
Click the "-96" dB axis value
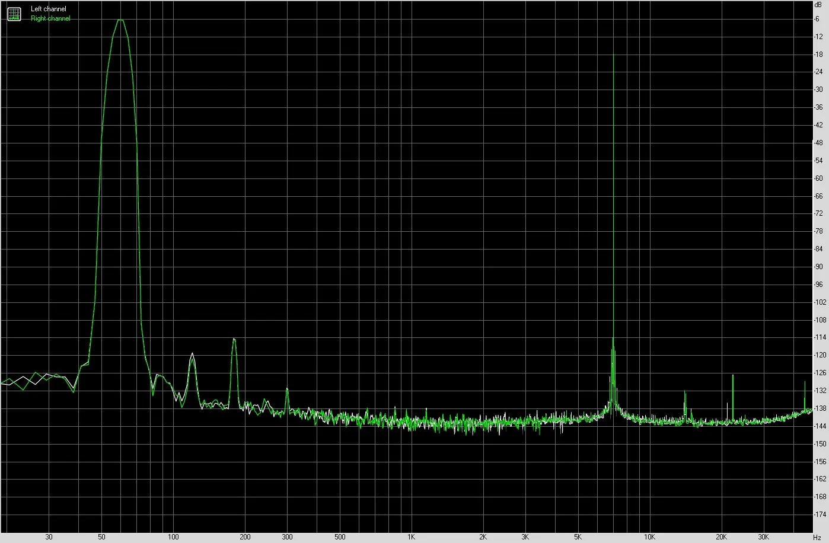pos(819,285)
